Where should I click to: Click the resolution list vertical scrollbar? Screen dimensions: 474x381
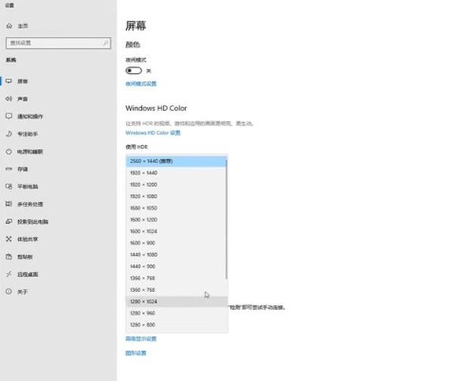click(x=227, y=220)
